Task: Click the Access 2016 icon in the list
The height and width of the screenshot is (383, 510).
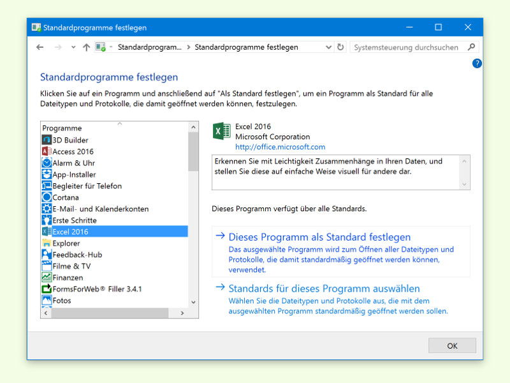Action: 47,151
